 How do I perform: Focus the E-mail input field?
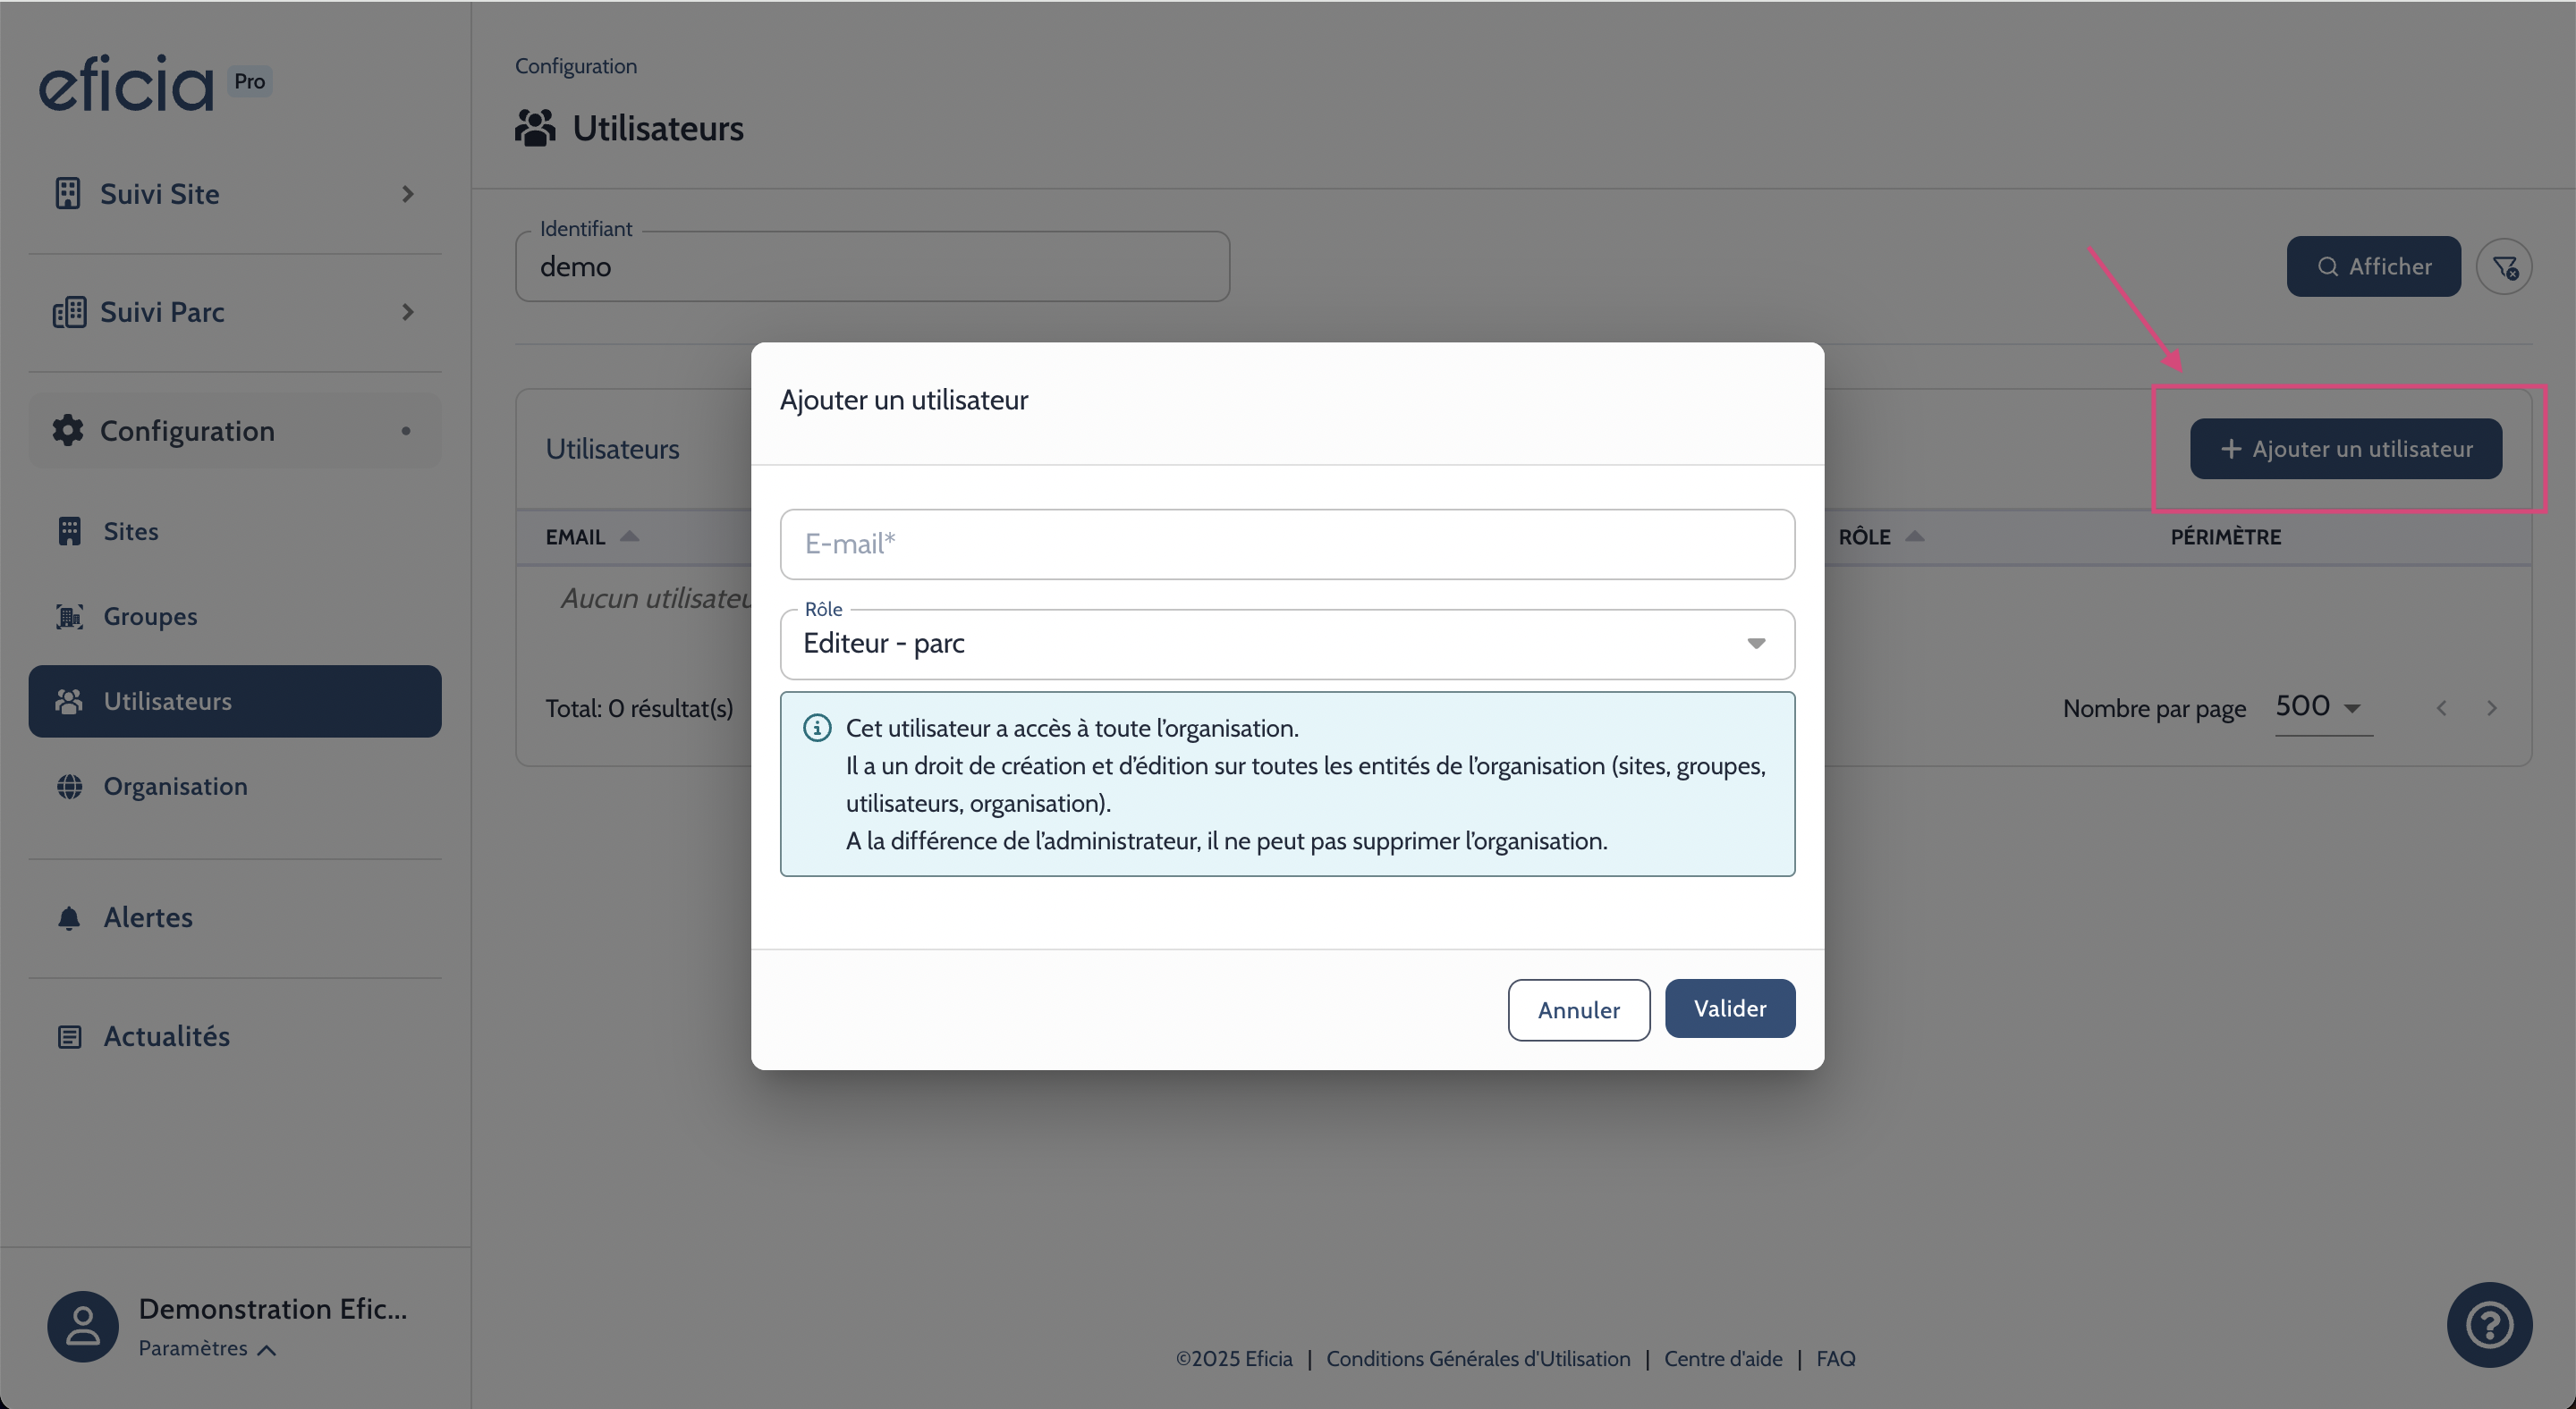(1286, 544)
